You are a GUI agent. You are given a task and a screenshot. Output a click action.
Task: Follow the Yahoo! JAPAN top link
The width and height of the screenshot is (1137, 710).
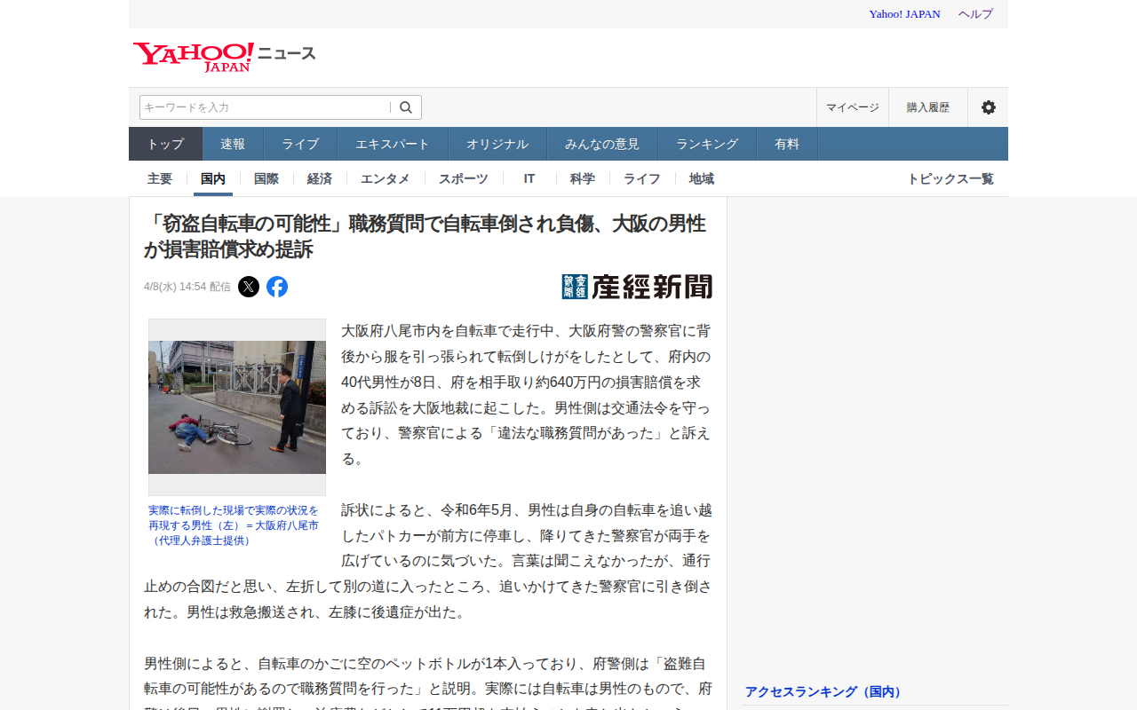pyautogui.click(x=904, y=14)
